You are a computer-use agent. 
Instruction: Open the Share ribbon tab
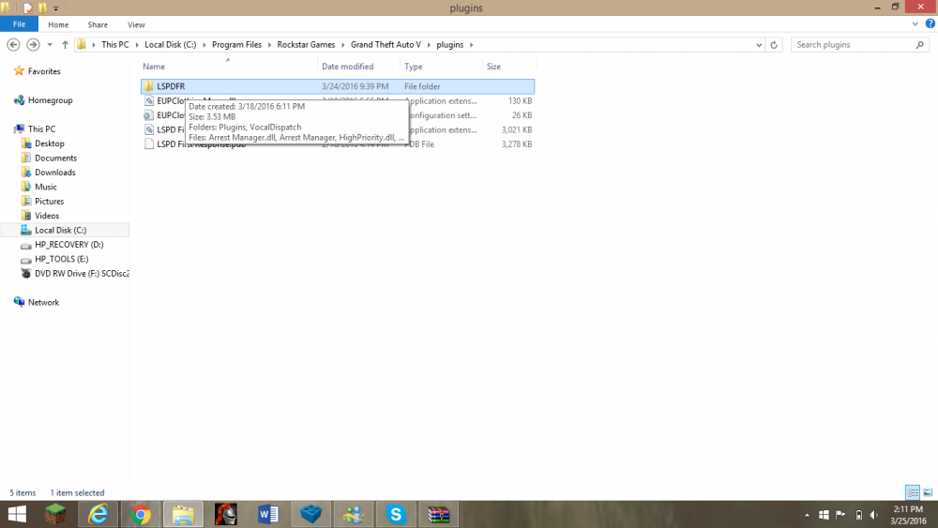pyautogui.click(x=98, y=24)
